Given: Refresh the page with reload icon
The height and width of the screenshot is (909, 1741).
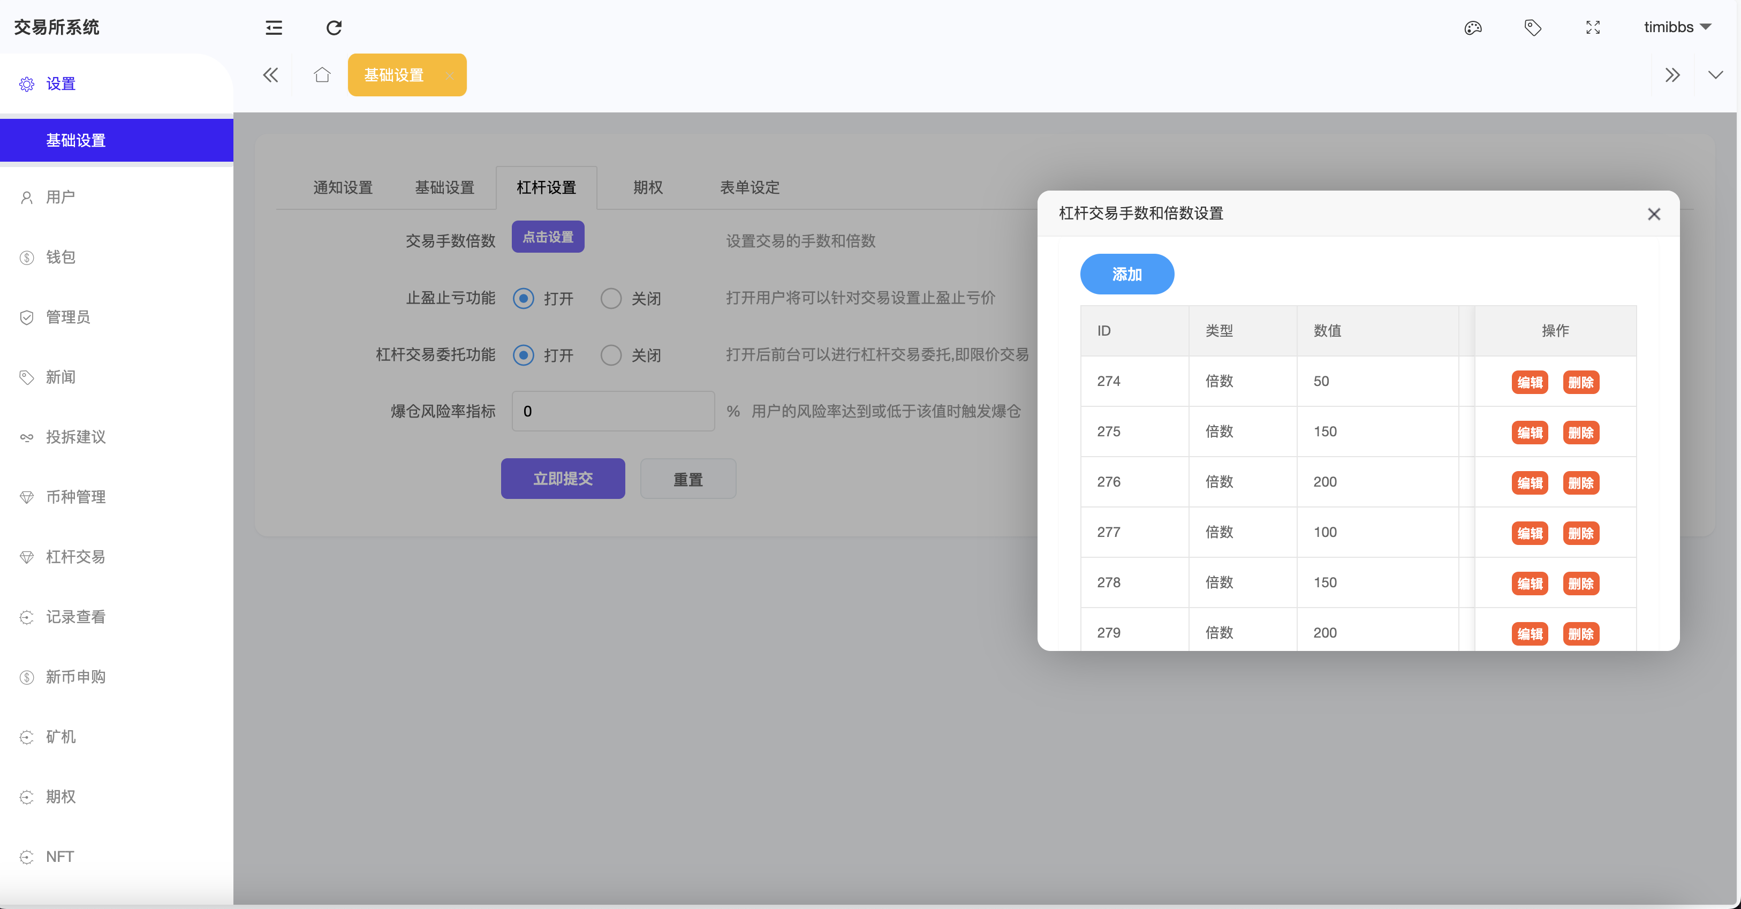Looking at the screenshot, I should pos(334,28).
